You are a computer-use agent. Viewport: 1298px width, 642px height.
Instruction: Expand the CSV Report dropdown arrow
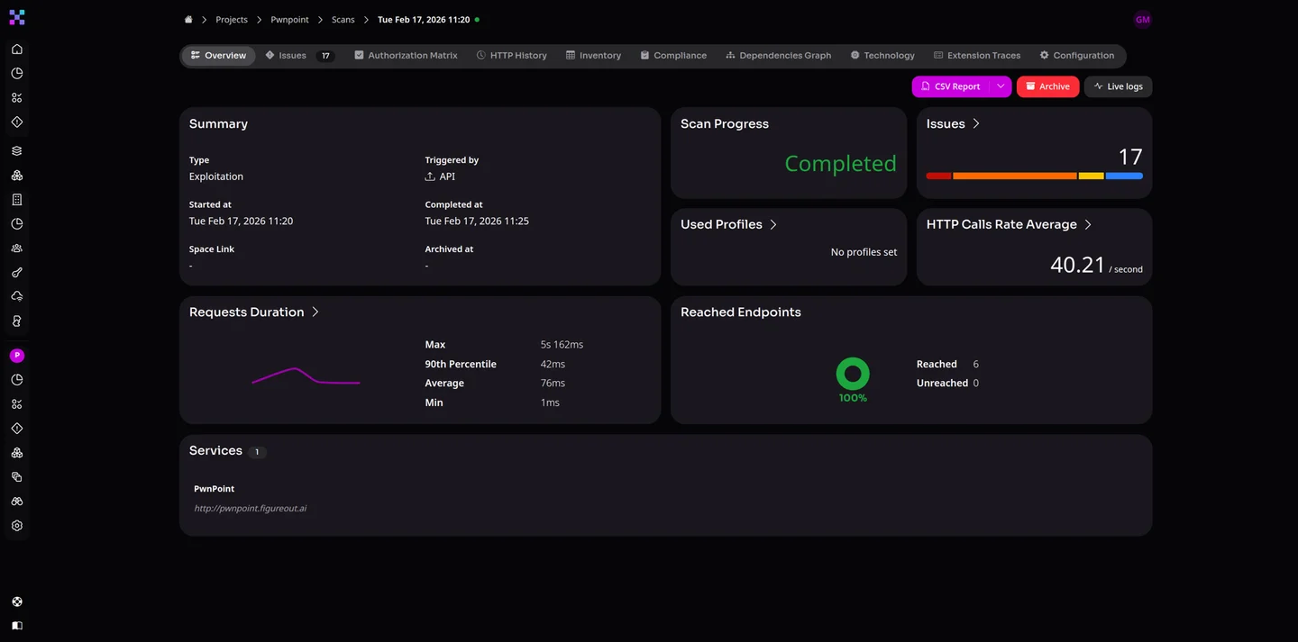pyautogui.click(x=1001, y=86)
